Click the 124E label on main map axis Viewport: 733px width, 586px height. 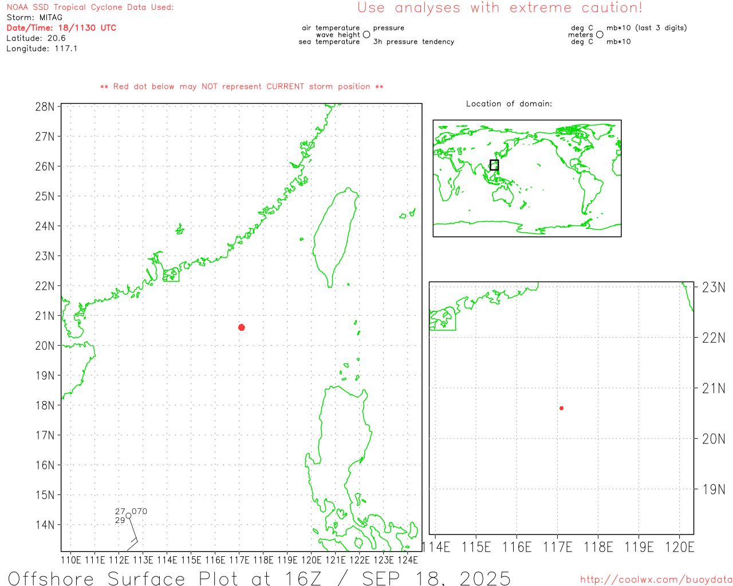(x=408, y=560)
